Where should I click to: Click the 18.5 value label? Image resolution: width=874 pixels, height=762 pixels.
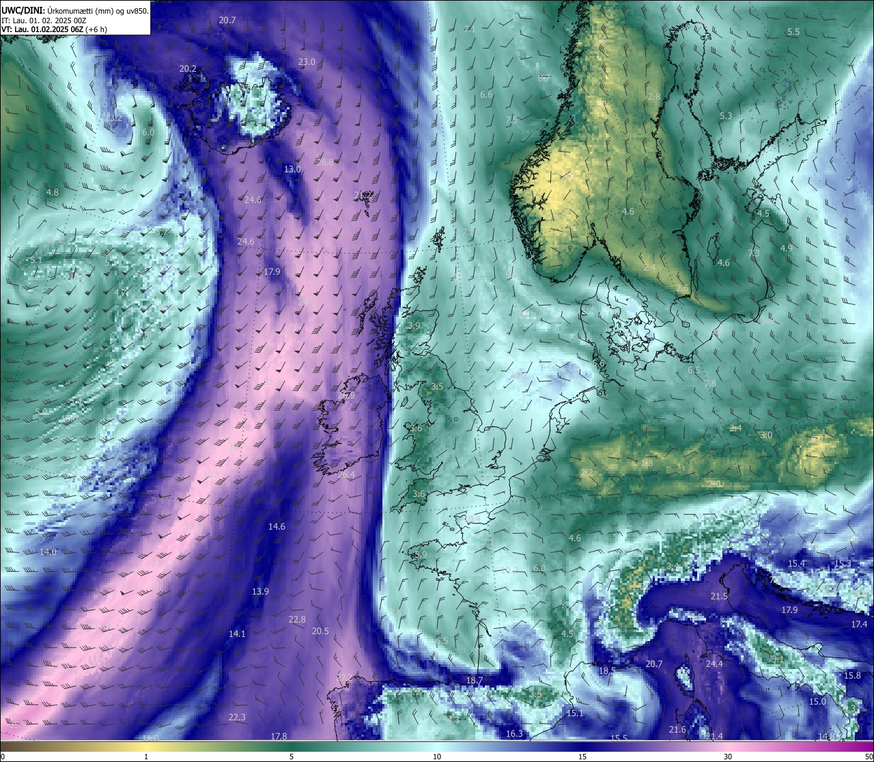tap(607, 670)
